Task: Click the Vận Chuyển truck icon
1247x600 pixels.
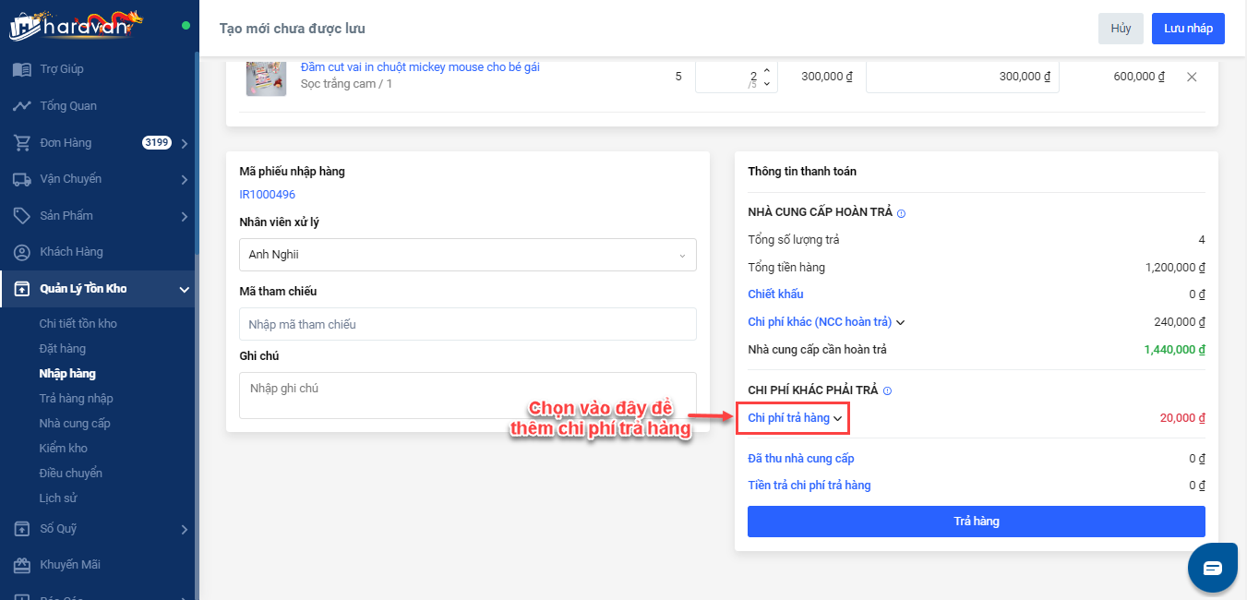Action: (22, 179)
